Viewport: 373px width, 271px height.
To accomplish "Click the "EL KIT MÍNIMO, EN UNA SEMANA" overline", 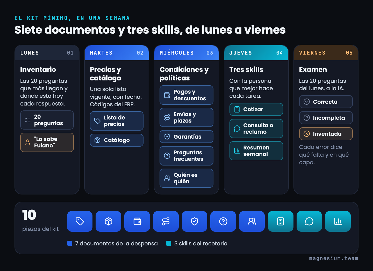I will pos(72,18).
